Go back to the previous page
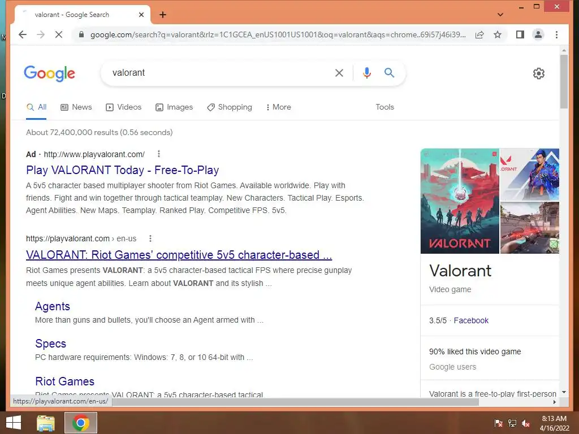This screenshot has height=434, width=579. 23,34
